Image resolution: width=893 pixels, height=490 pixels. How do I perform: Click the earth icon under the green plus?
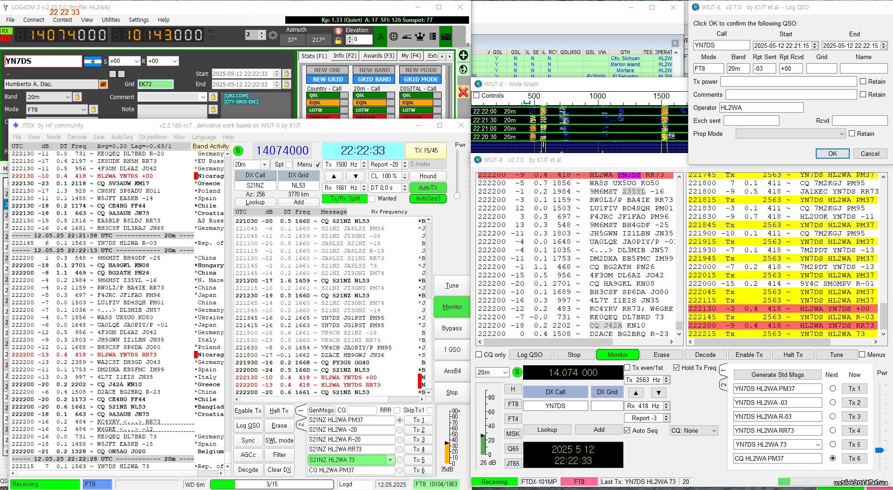click(463, 69)
